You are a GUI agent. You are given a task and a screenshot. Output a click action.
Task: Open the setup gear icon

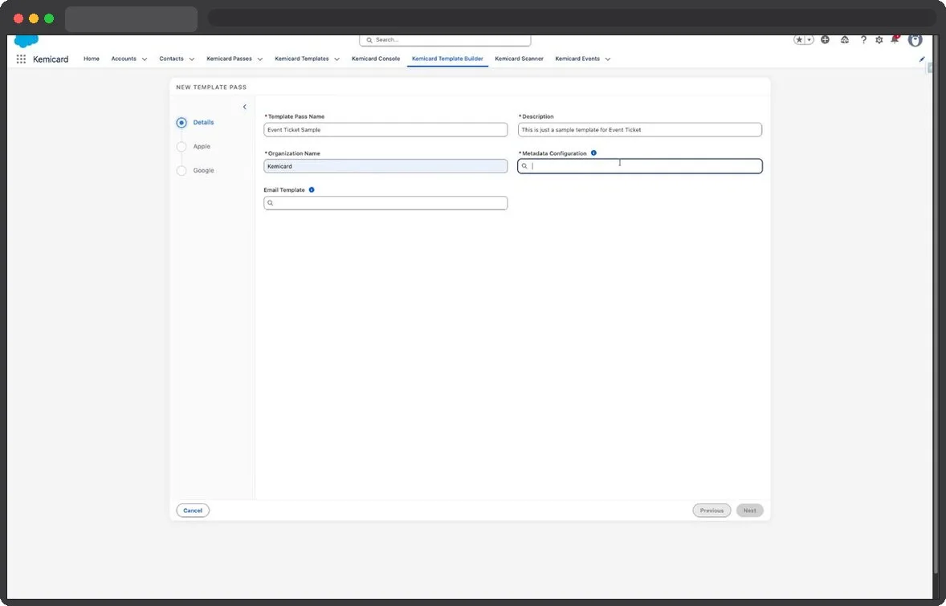point(879,40)
